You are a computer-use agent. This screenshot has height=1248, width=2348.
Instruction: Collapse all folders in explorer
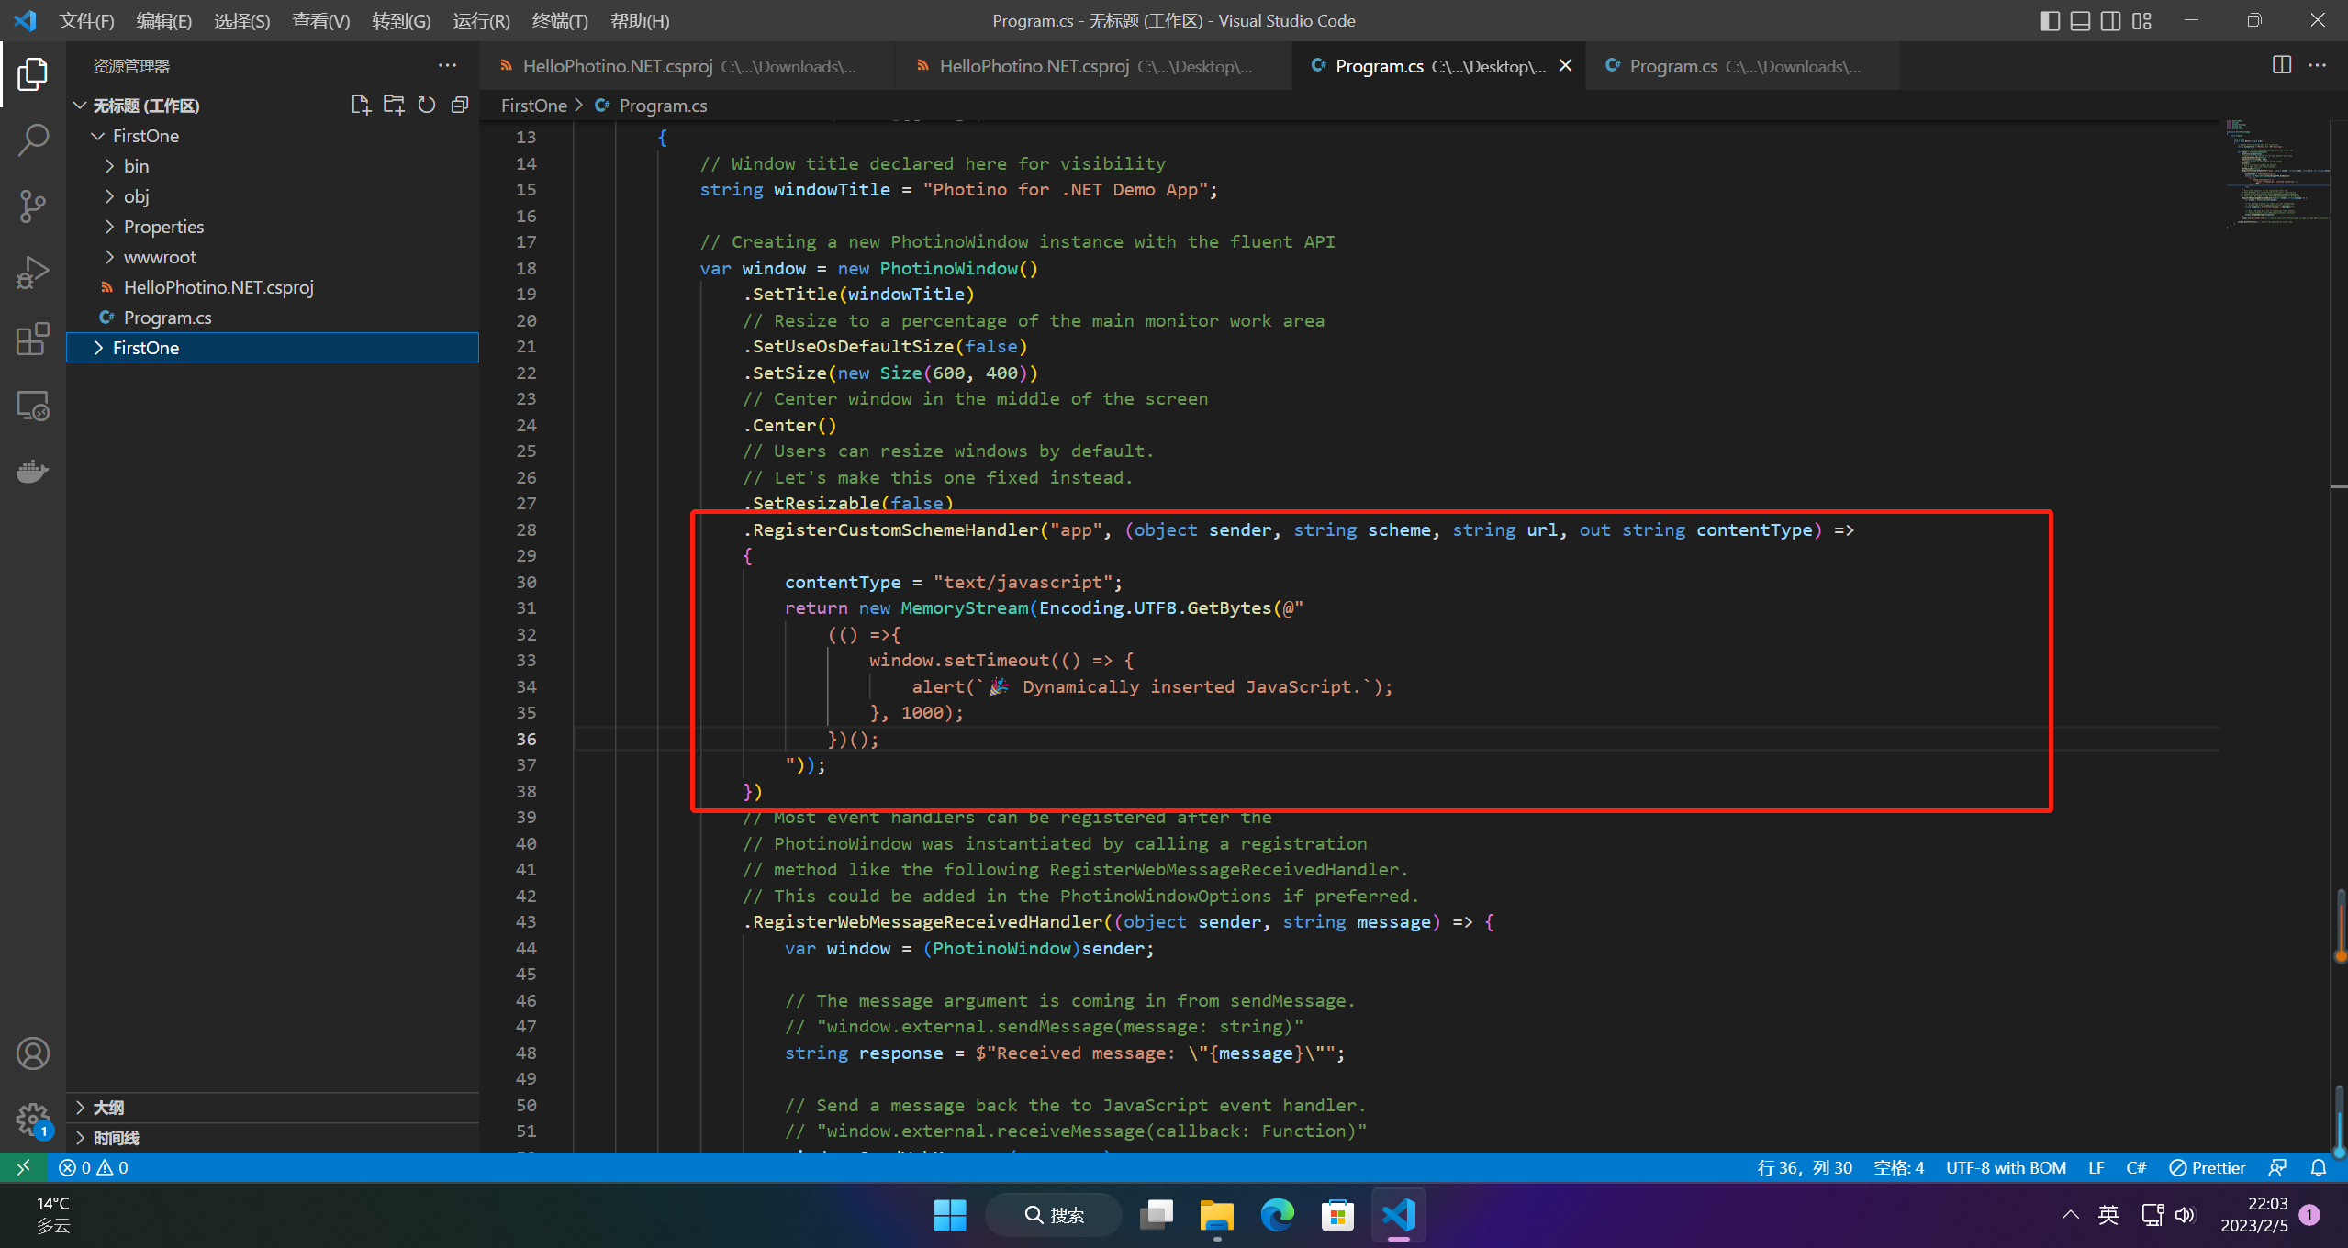pyautogui.click(x=460, y=106)
